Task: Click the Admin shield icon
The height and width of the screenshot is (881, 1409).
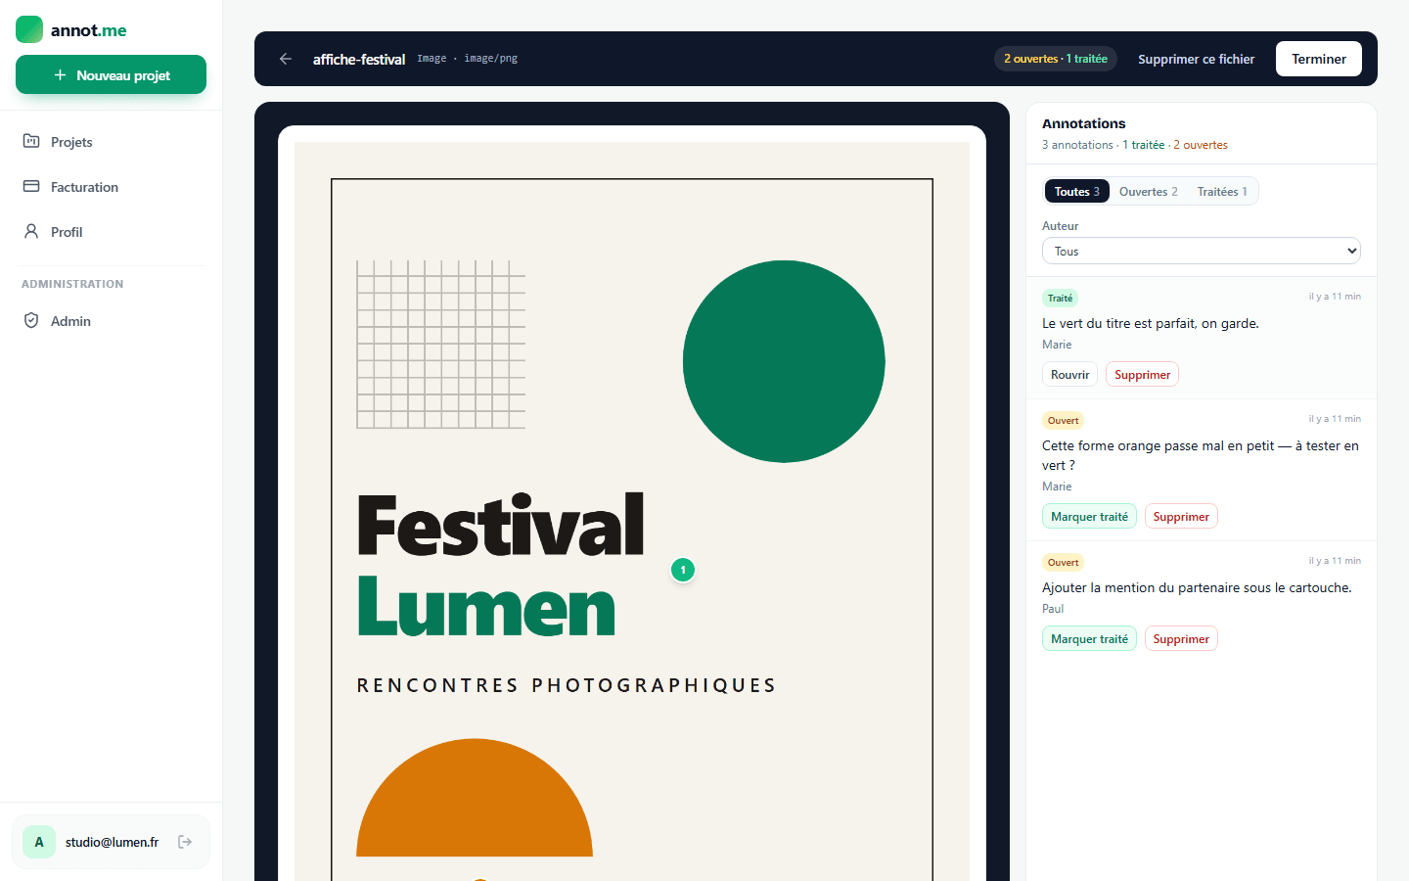Action: pos(31,320)
